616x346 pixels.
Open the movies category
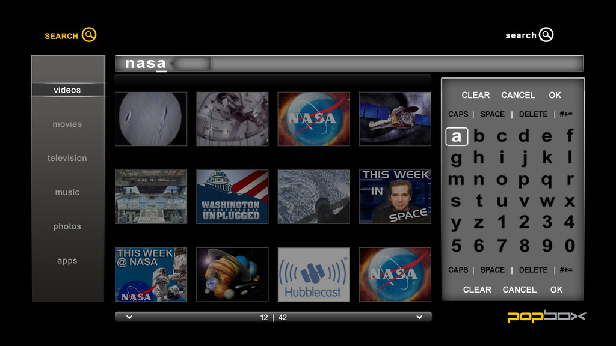pos(67,124)
